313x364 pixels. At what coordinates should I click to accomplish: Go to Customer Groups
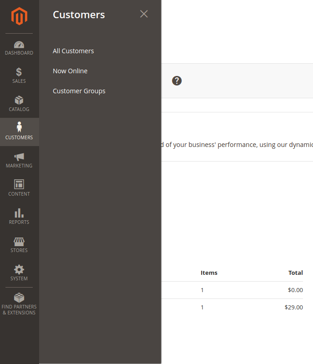coord(79,91)
